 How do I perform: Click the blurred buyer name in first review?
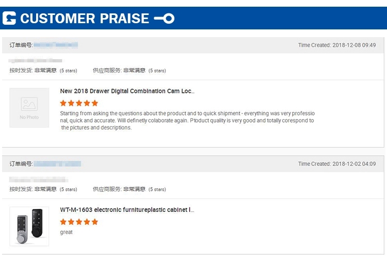[35, 61]
